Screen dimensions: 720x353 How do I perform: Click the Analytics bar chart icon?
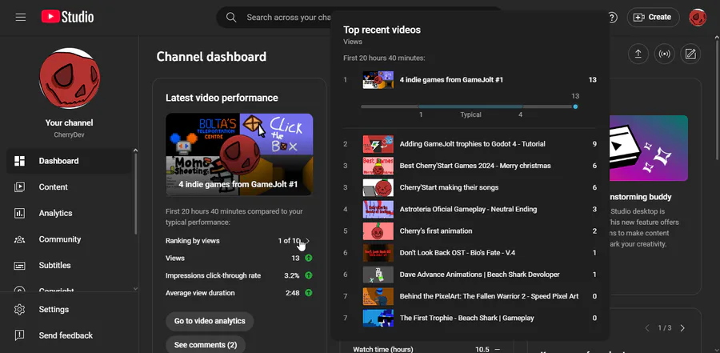click(19, 213)
